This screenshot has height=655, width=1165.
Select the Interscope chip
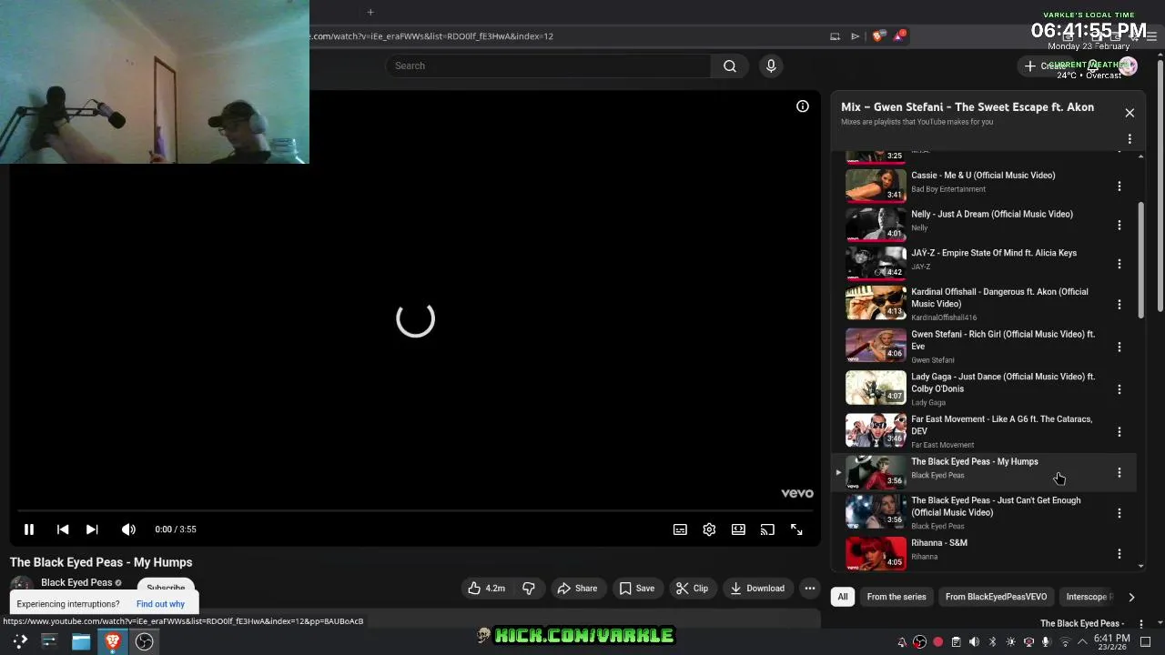tap(1089, 597)
